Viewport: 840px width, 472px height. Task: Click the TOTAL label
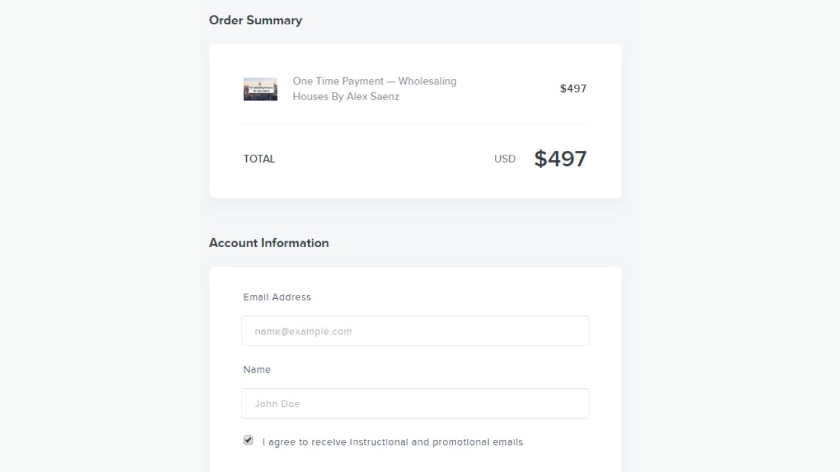coord(259,159)
